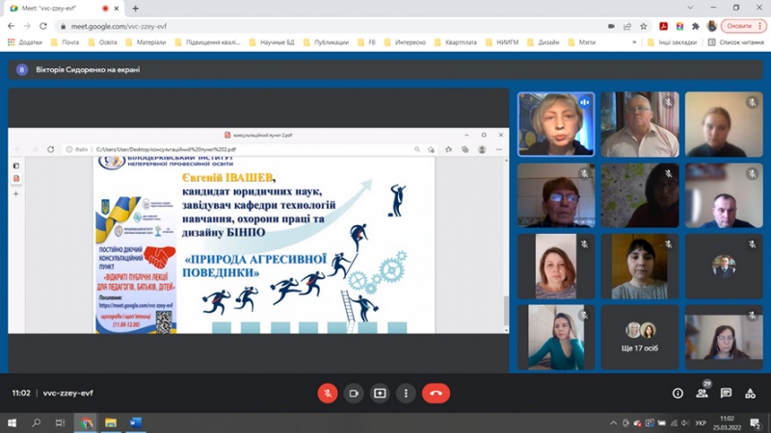Open 'Ще 17 осіб' participants tile
The width and height of the screenshot is (771, 433).
click(x=641, y=338)
